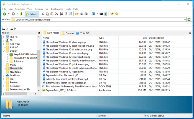The height and width of the screenshot is (119, 194).
Task: Sort by the Date Modified column header
Action: point(162,38)
